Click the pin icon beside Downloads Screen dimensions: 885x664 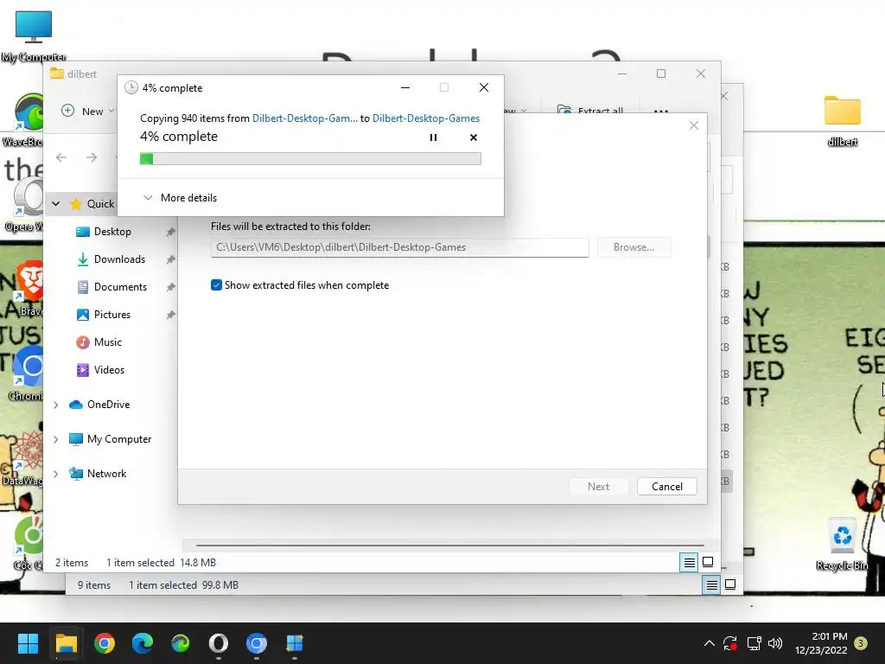pyautogui.click(x=170, y=259)
